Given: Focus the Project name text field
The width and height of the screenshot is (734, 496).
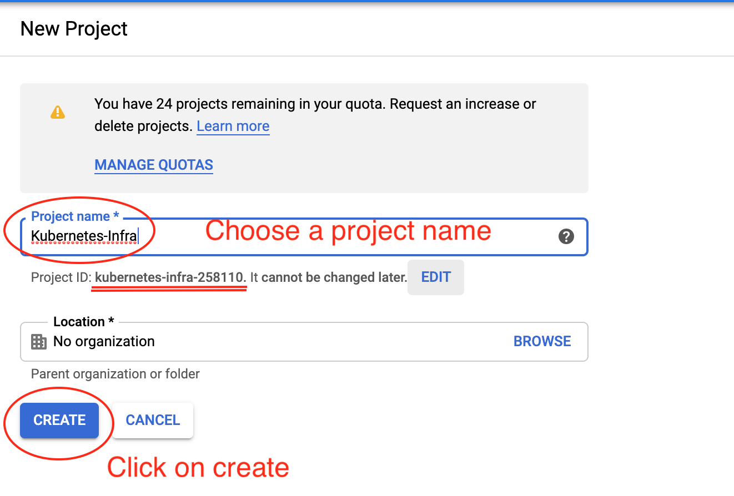Looking at the screenshot, I should pos(304,237).
